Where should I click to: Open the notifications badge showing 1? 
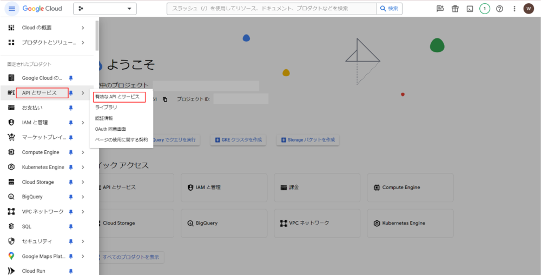[484, 9]
